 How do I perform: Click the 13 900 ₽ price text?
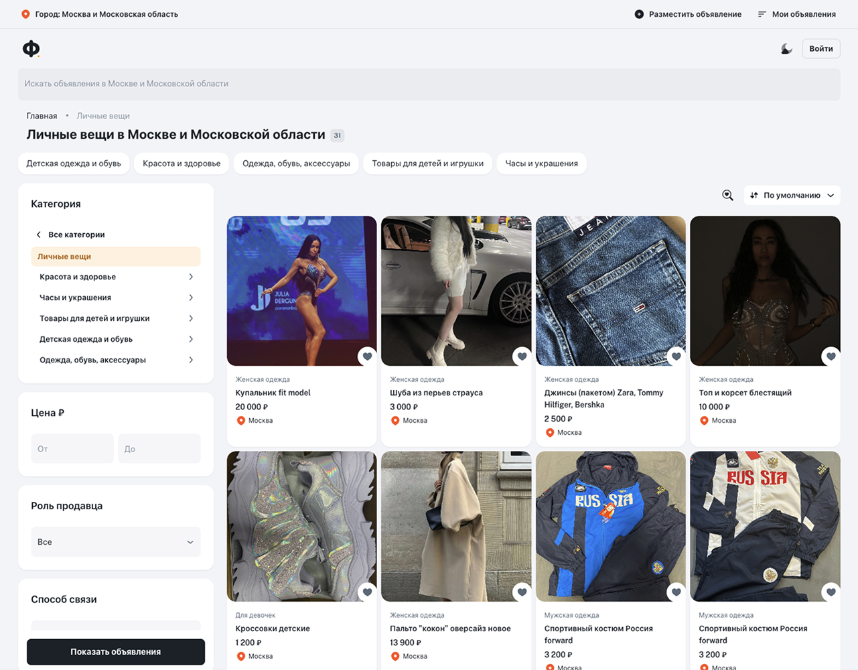coord(405,643)
